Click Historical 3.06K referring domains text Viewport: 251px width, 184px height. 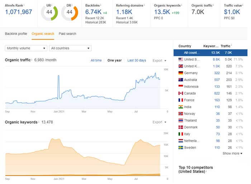pyautogui.click(x=127, y=22)
